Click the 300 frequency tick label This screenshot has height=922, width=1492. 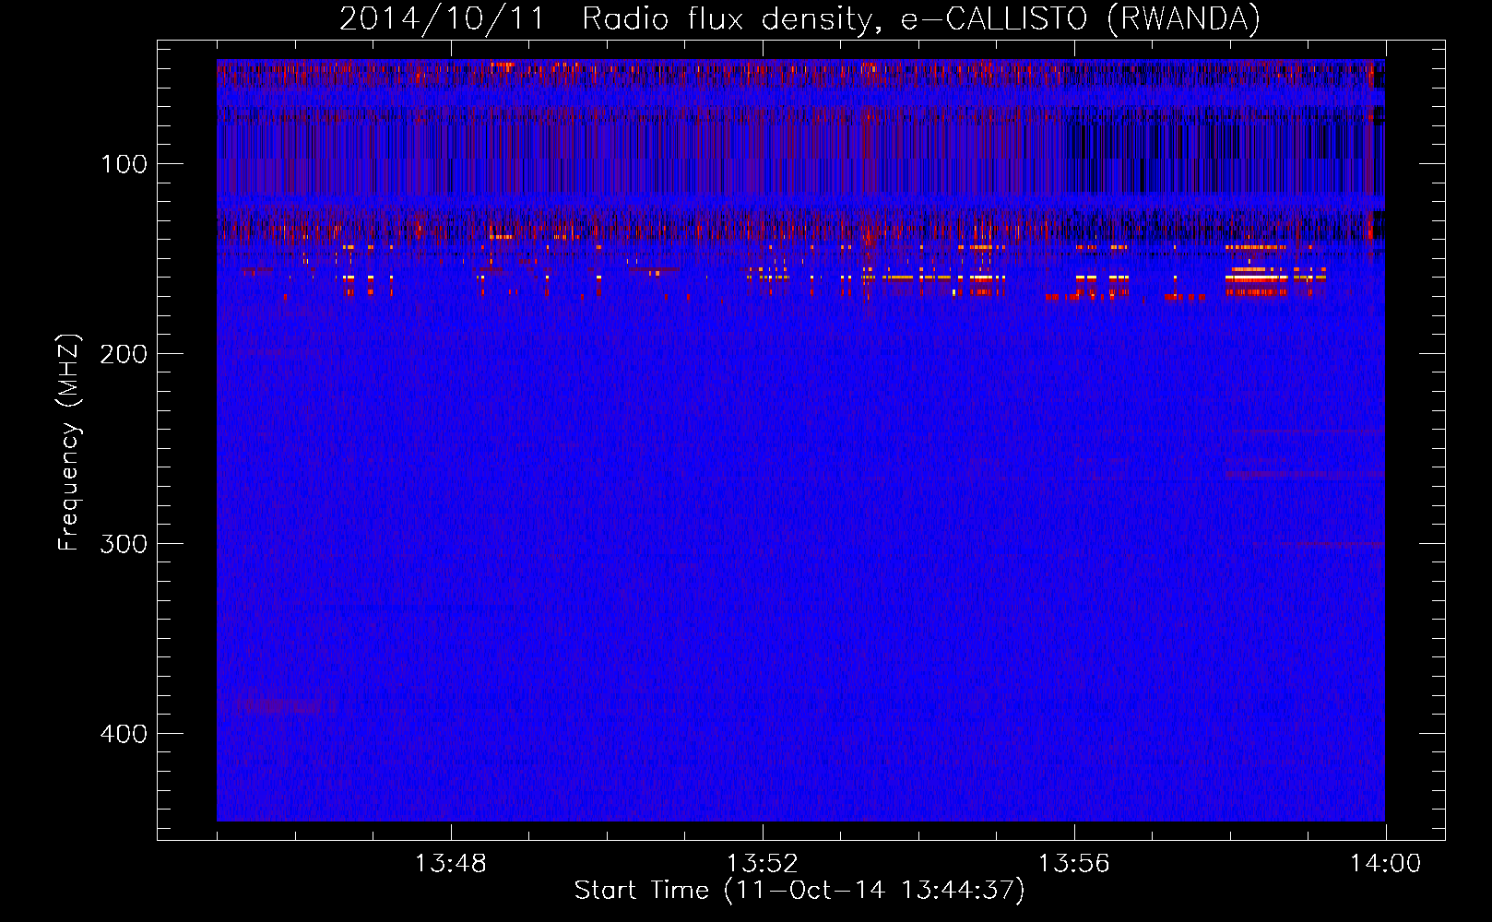point(124,544)
